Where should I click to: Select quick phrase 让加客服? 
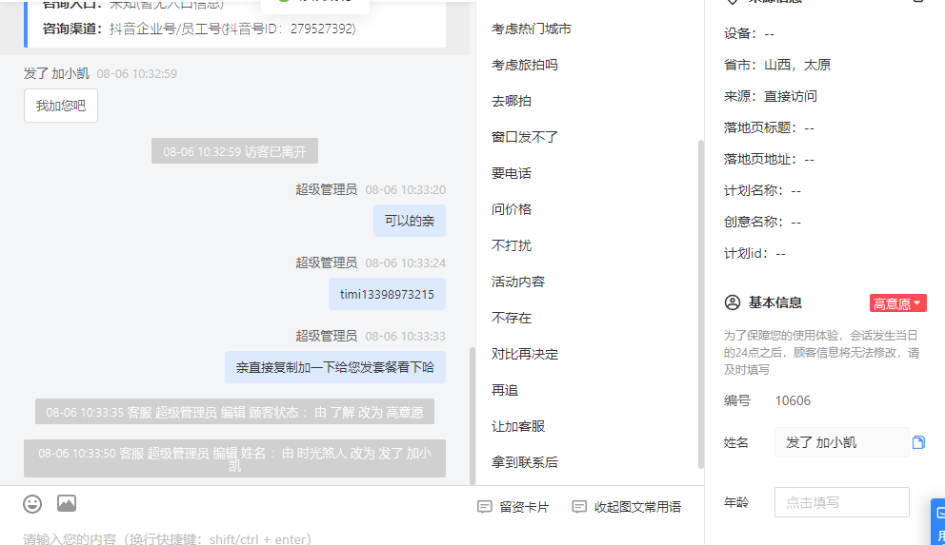pos(517,426)
